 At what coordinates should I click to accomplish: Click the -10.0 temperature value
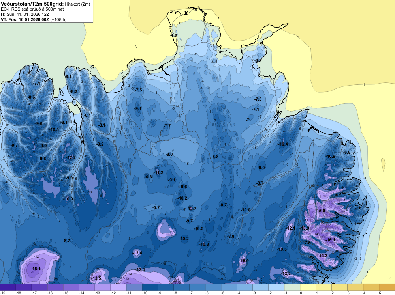tap(246, 210)
